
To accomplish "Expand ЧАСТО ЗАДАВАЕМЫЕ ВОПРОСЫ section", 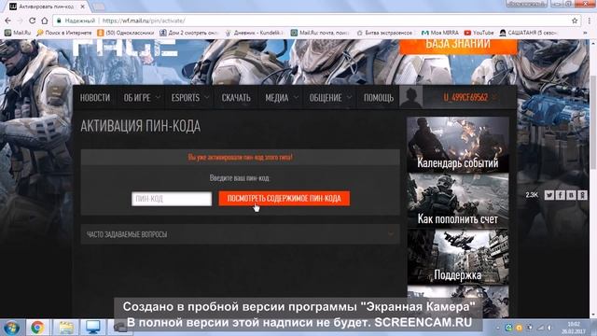I will [x=241, y=234].
